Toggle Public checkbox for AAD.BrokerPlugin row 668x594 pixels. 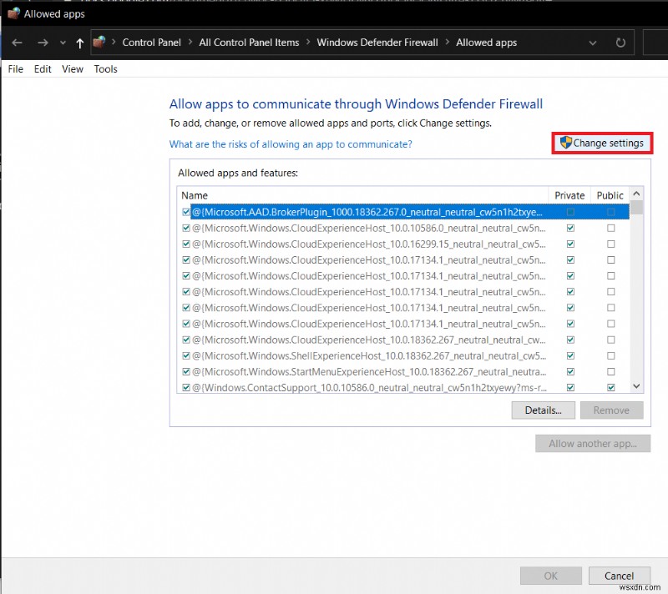coord(611,212)
